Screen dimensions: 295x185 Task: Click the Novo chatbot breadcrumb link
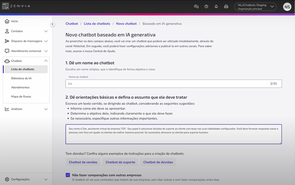pyautogui.click(x=126, y=24)
